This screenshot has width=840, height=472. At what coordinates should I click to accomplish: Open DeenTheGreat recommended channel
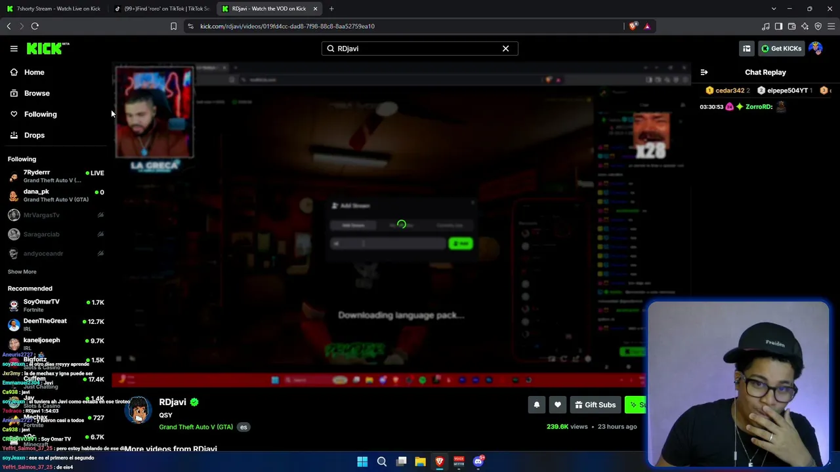pos(56,324)
